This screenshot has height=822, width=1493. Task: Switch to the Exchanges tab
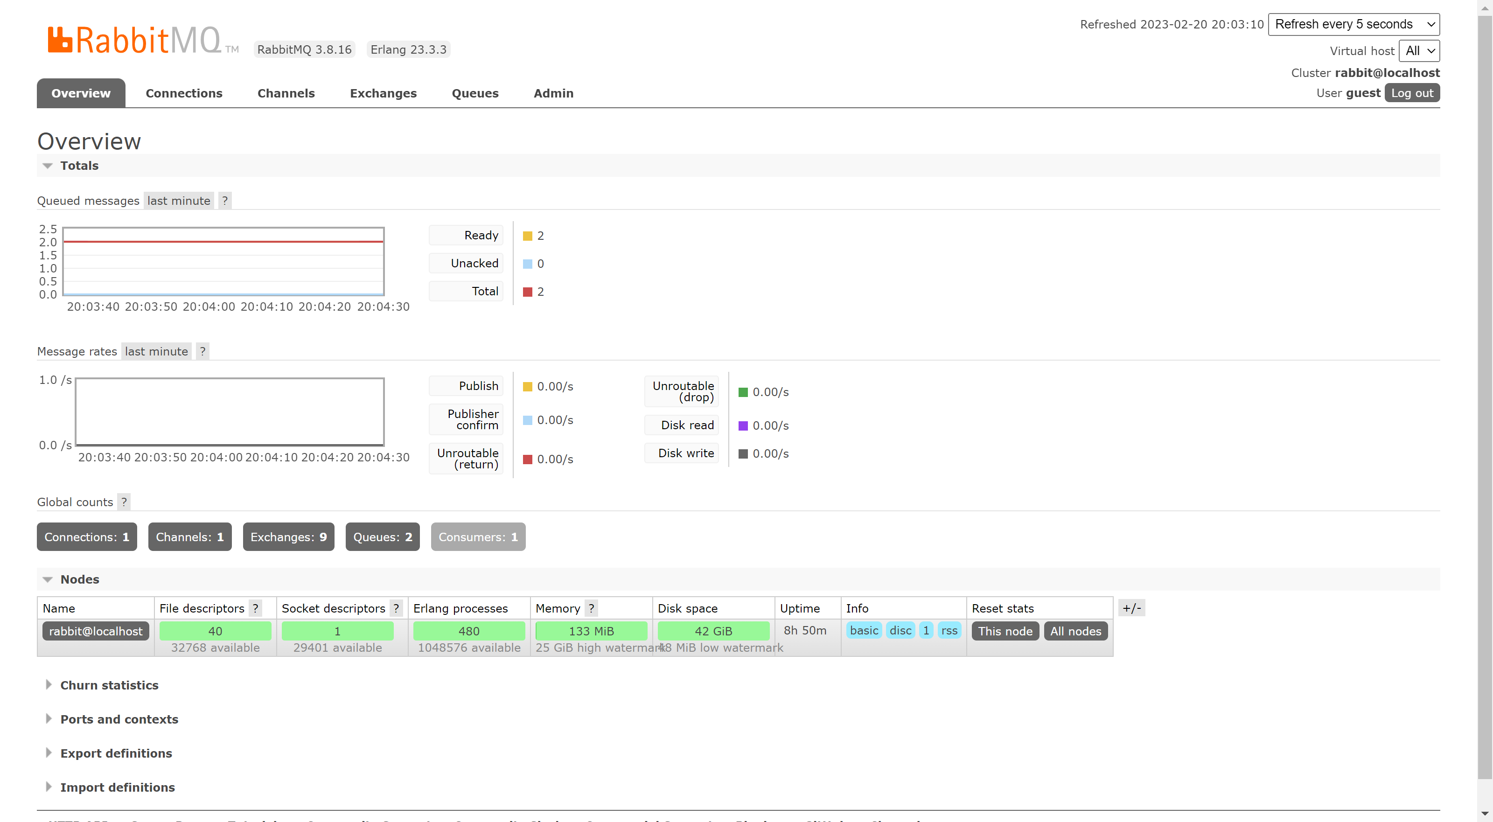pos(383,93)
